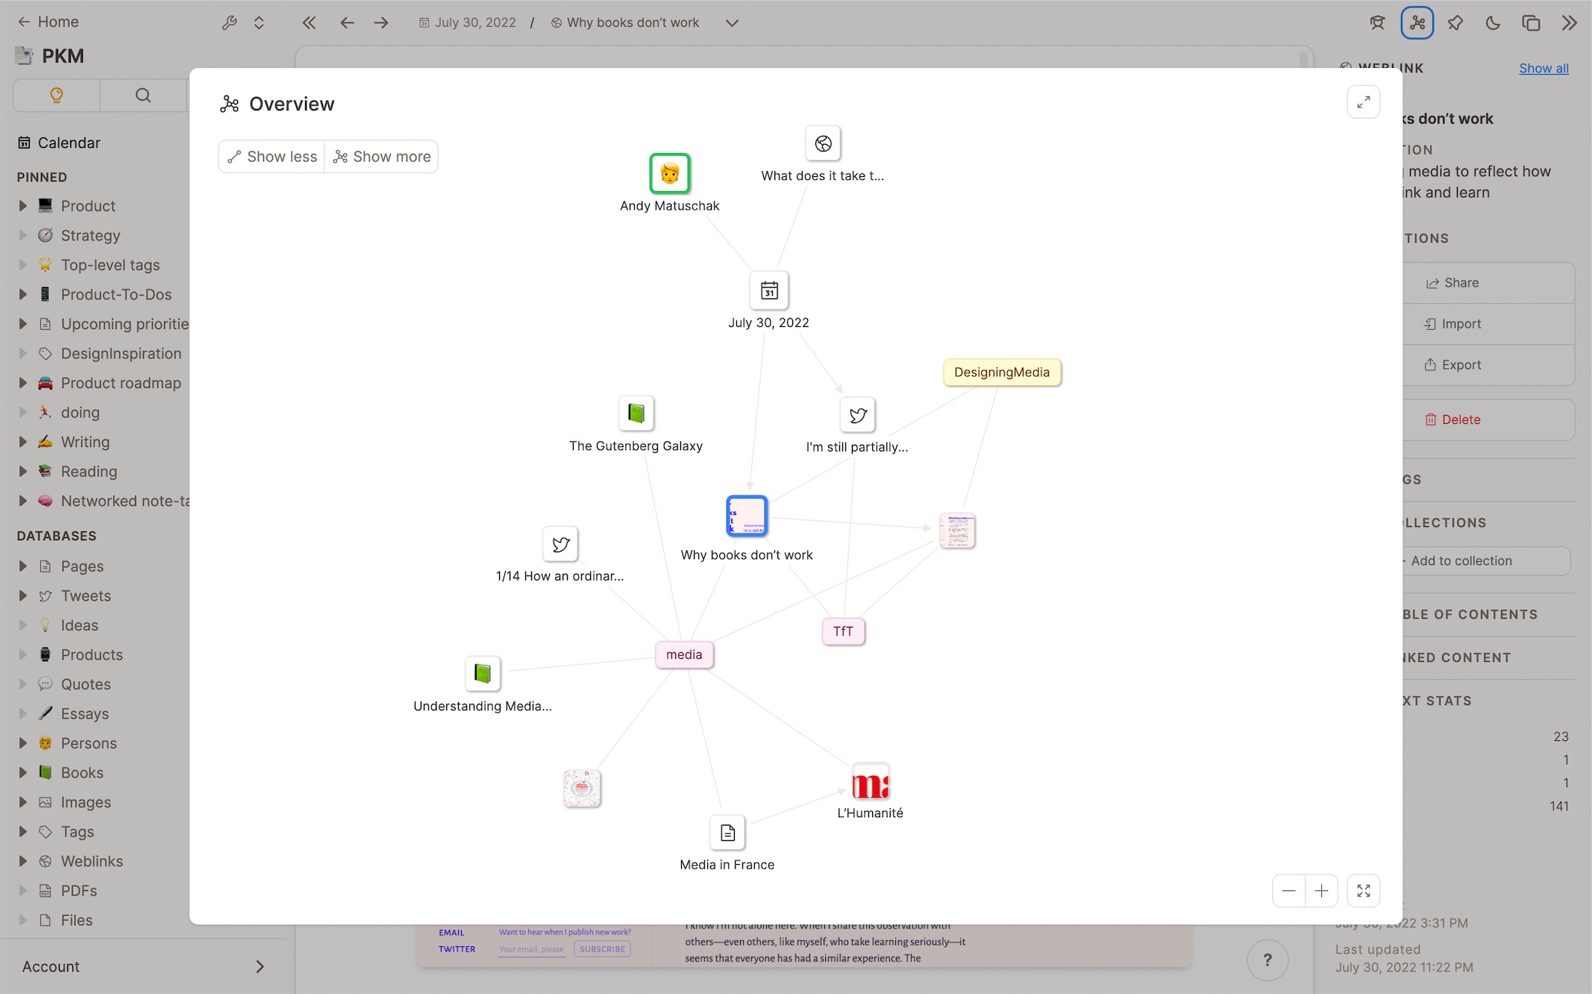Viewport: 1592px width, 994px height.
Task: Click the pin icon in top toolbar
Action: pos(1455,22)
